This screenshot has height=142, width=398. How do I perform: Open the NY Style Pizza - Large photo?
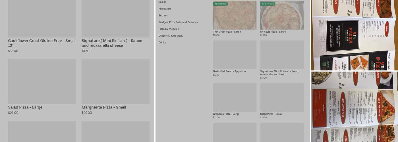coord(282,15)
